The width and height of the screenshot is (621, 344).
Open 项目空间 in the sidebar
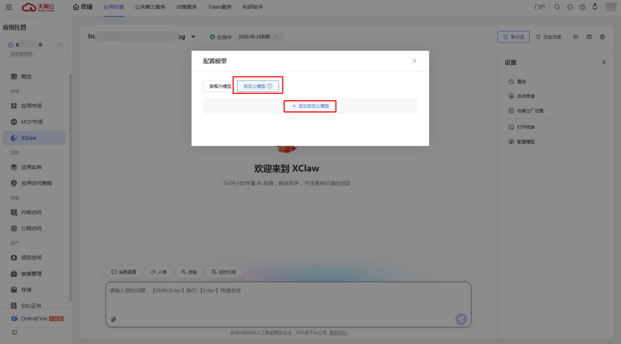(x=34, y=258)
